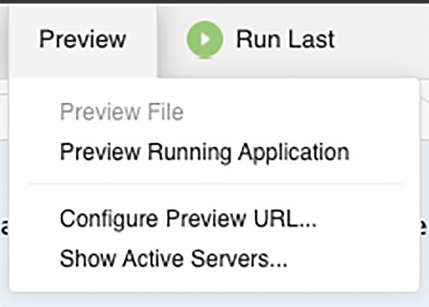
Task: Click the green Run Last play icon
Action: tap(205, 40)
